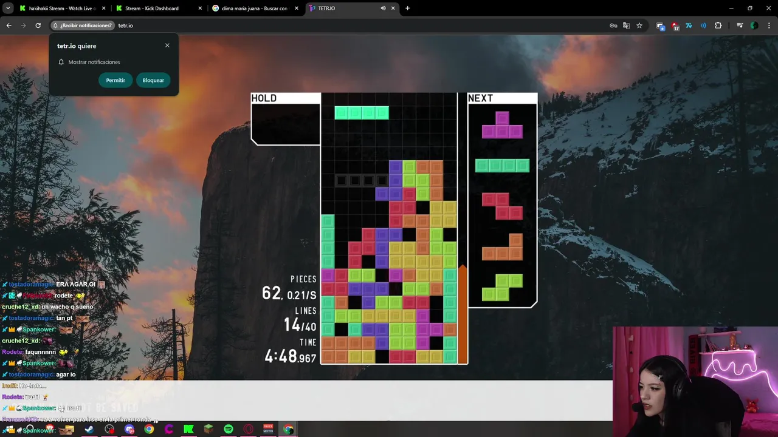Click the PIECES counter showing 62

(x=289, y=288)
